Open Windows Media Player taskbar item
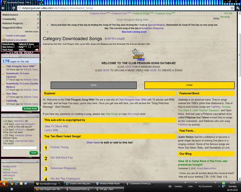The image size is (241, 192). pos(110,184)
